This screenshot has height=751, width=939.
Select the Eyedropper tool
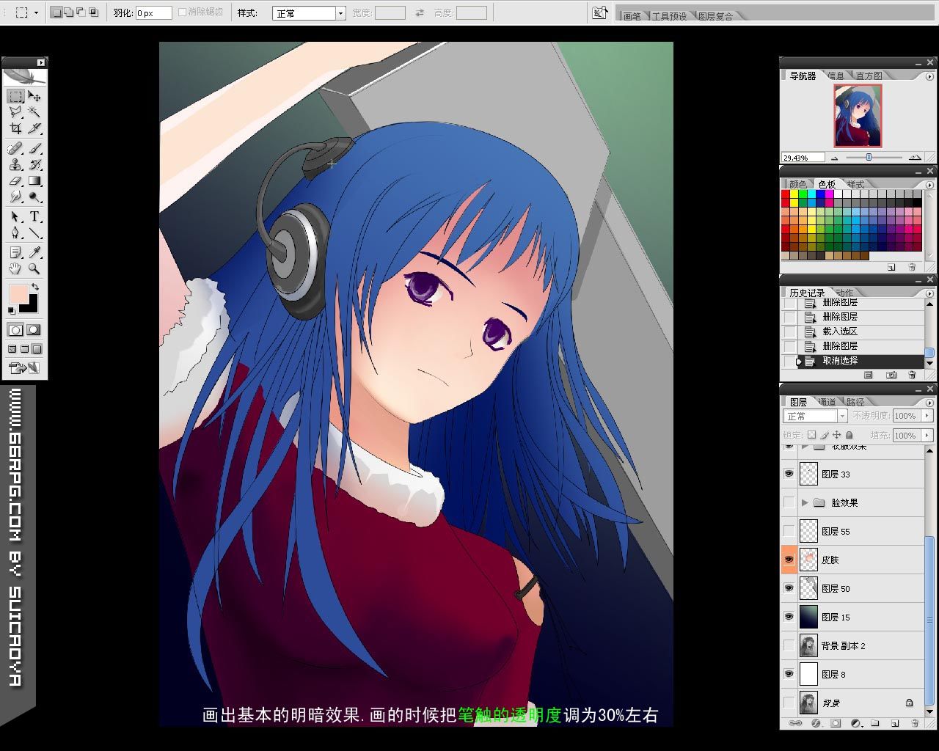click(34, 252)
